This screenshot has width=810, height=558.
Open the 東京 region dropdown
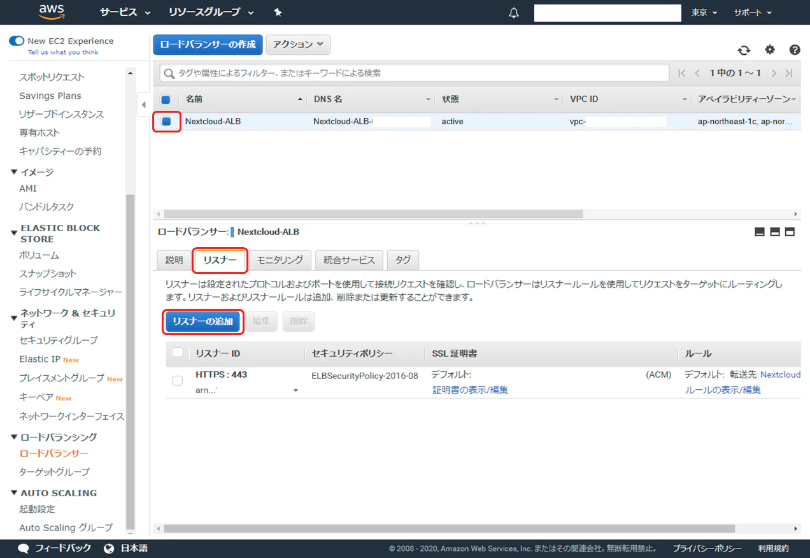[704, 13]
